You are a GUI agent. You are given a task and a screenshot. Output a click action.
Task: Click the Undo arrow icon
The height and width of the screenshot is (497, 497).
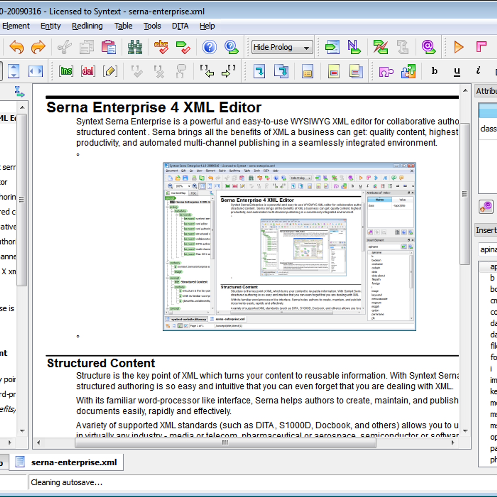click(x=16, y=47)
